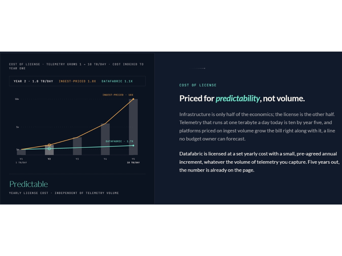Click the Y5 10 TB/DAY axis label
342x256 pixels.
coord(133,160)
